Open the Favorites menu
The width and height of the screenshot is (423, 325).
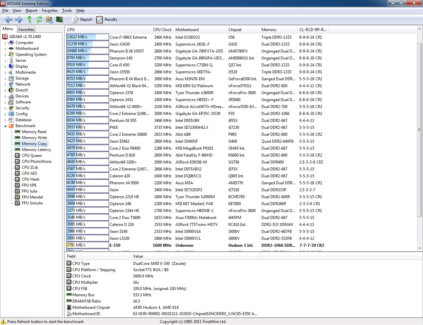(x=50, y=11)
